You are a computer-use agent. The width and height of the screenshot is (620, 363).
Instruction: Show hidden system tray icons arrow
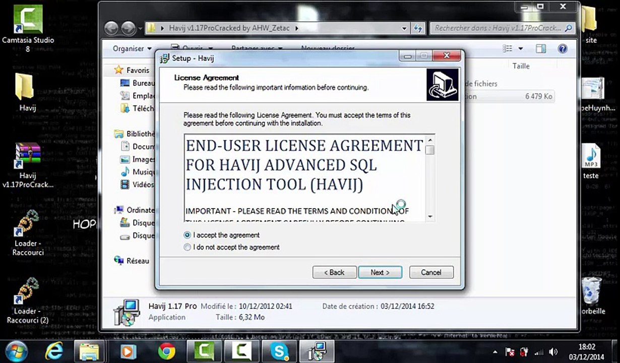[495, 352]
